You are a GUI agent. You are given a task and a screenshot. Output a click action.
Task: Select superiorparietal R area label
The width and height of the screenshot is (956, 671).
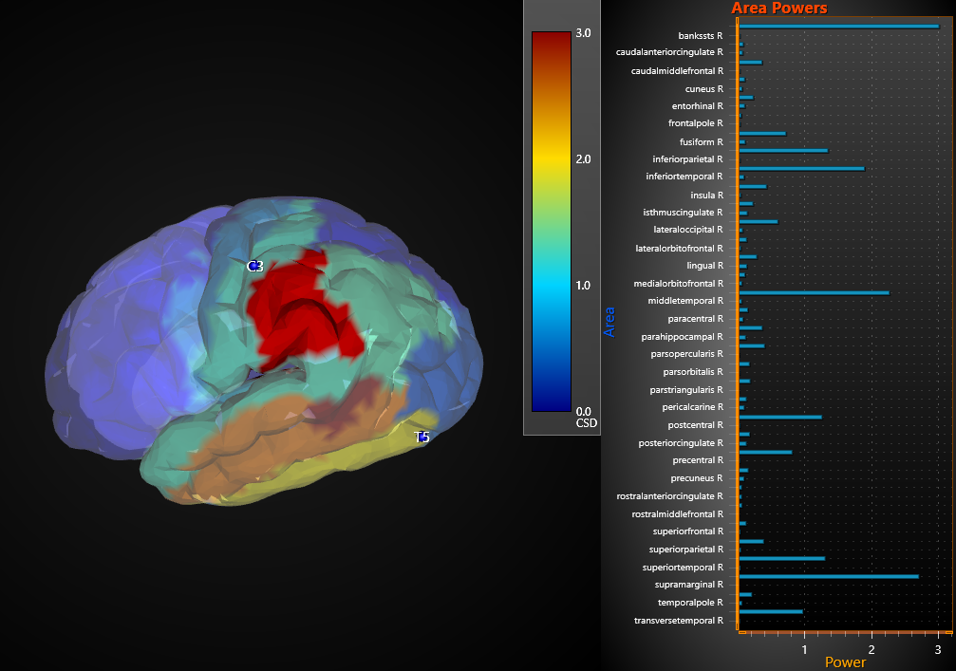(685, 550)
